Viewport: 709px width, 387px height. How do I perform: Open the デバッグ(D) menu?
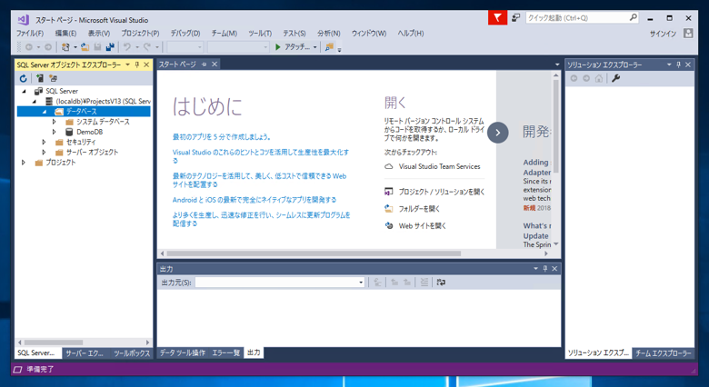185,34
